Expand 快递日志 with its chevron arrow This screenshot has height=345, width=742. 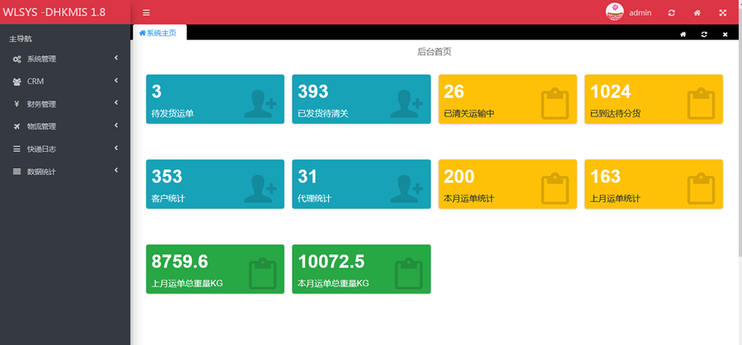point(116,148)
